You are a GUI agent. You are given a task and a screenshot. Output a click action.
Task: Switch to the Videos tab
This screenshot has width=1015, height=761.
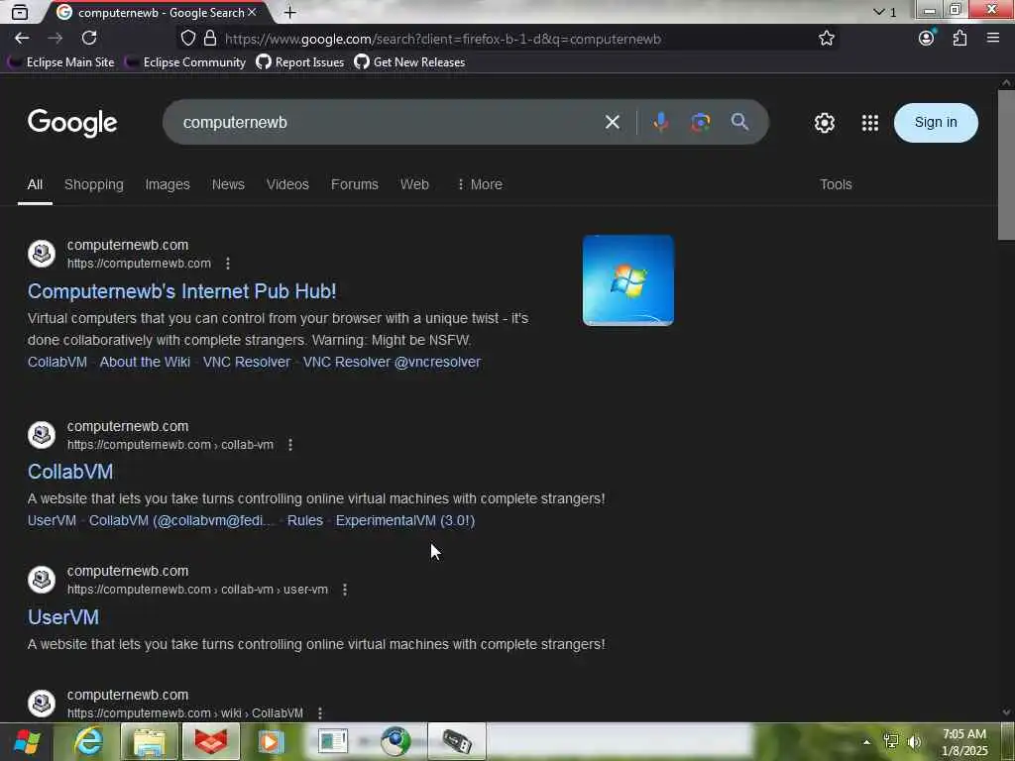287,184
